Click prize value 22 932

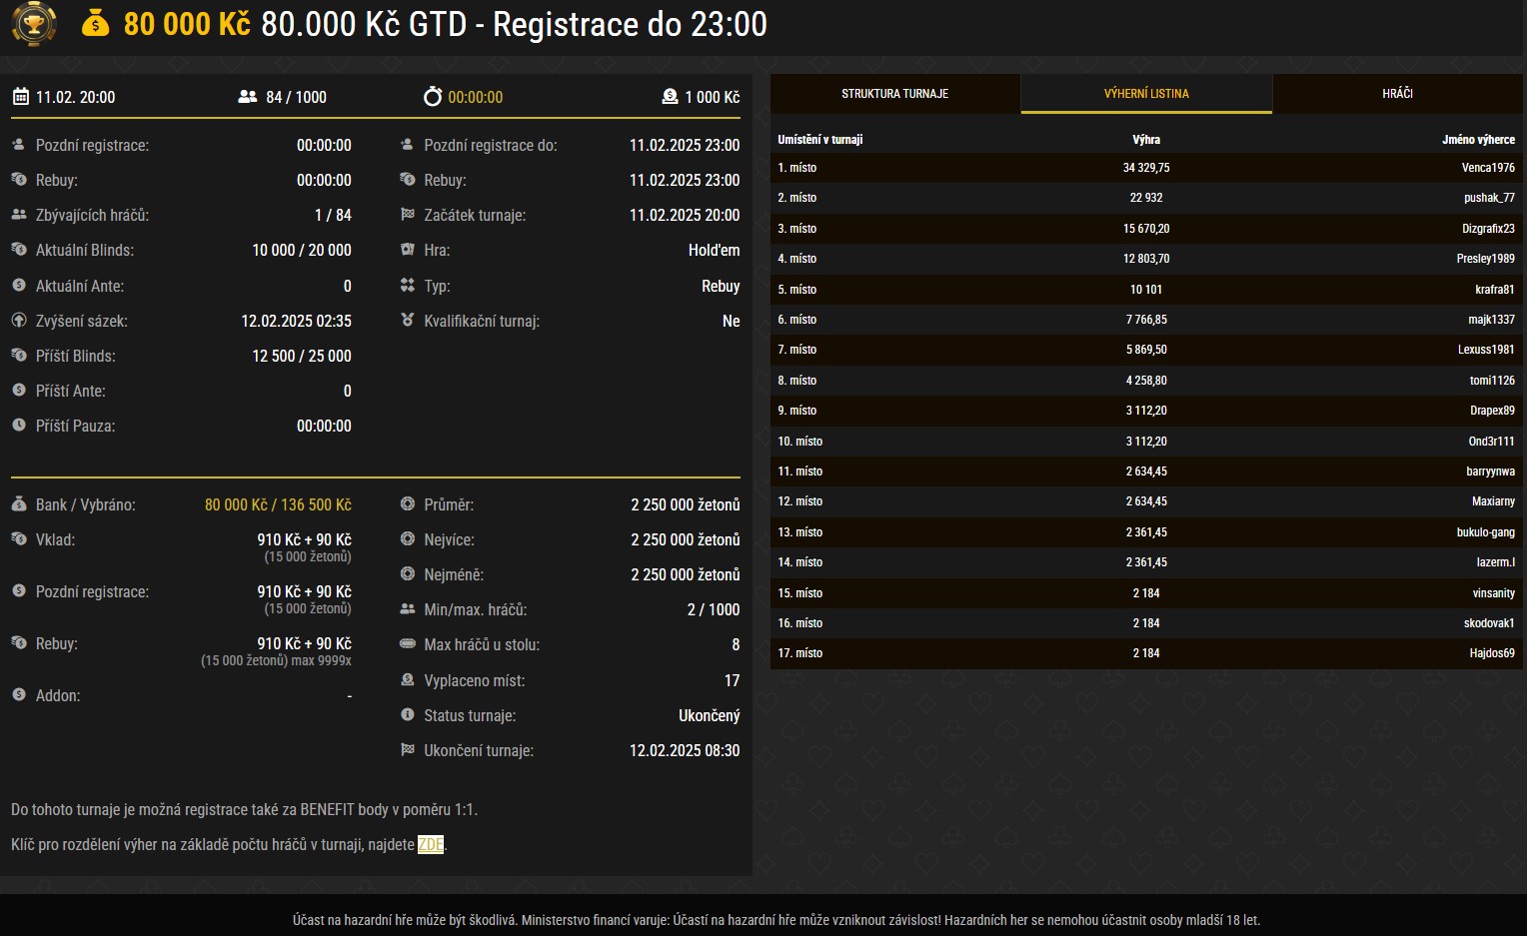[1146, 198]
